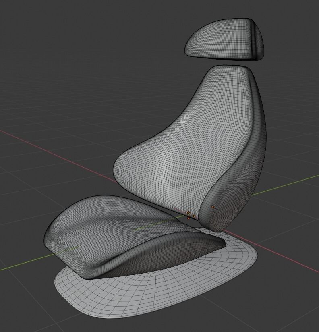
Task: Select the seat cushion mesh
Action: tap(135, 237)
